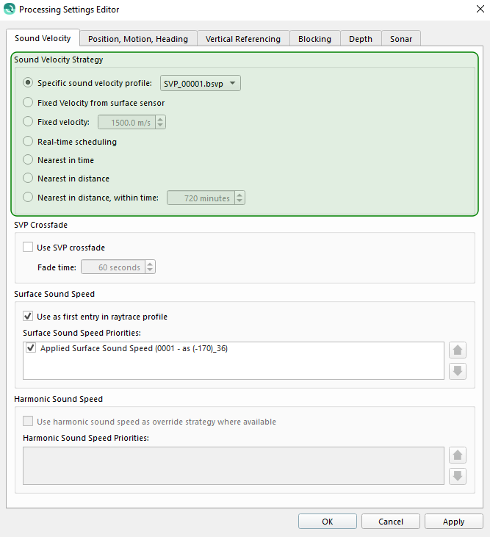Click the app logo icon in title bar

(9, 10)
